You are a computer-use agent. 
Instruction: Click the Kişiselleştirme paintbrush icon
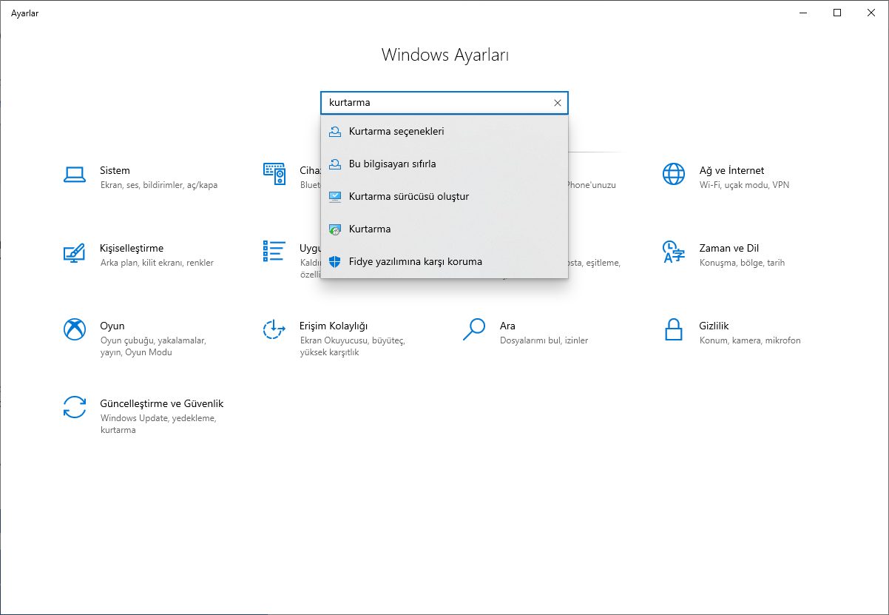pyautogui.click(x=75, y=252)
